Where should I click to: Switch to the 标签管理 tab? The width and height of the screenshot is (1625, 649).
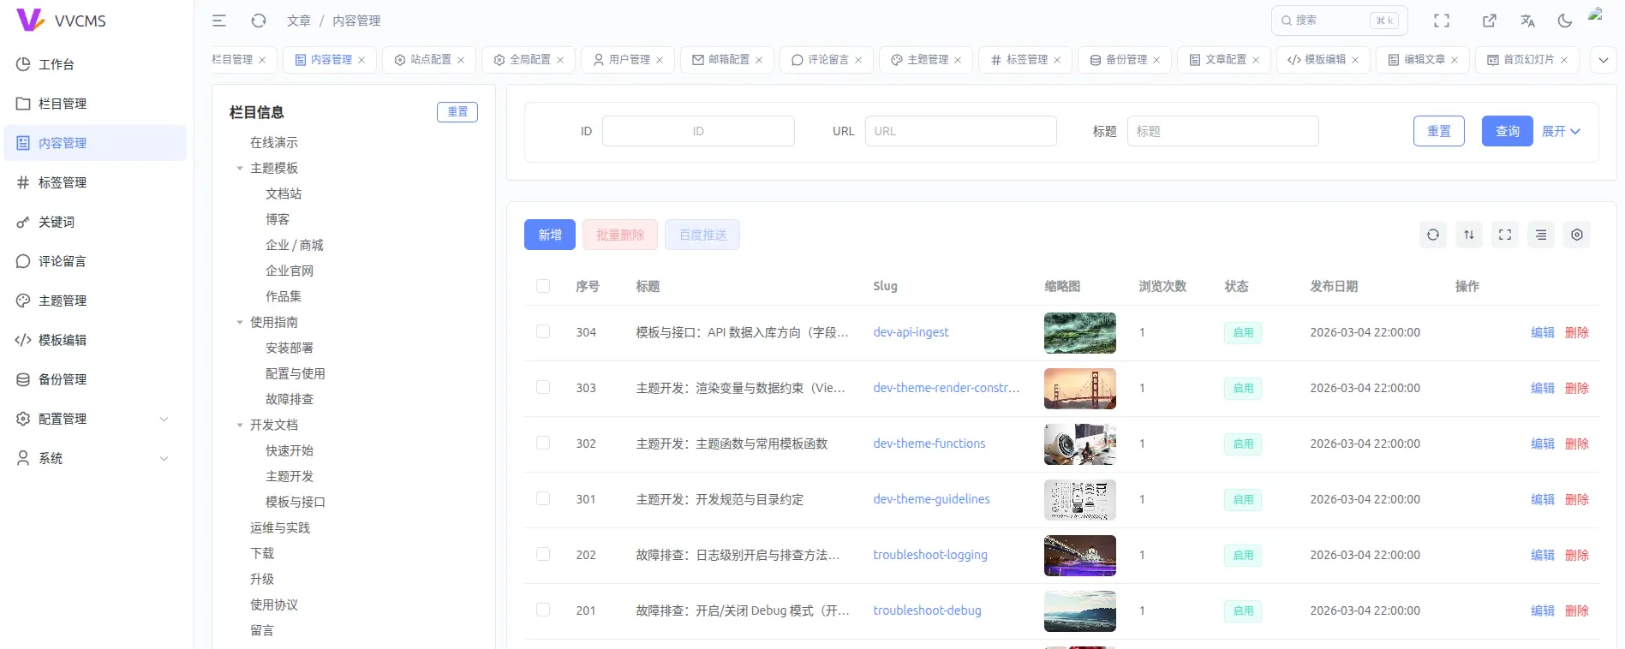tap(1025, 60)
